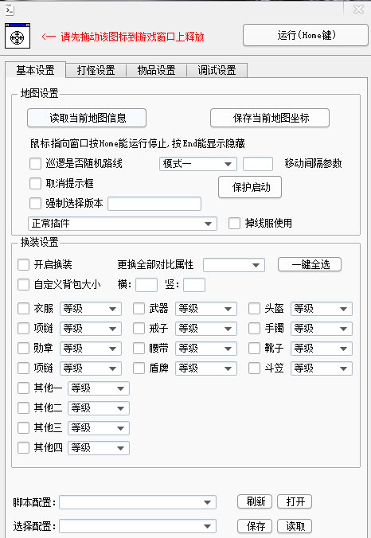Switch to the 基本设置 tab
Image resolution: width=371 pixels, height=538 pixels.
35,70
